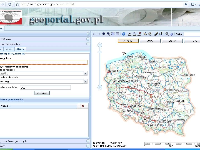200x150 pixels.
Task: Select the zoom in magnifier tool
Action: click(x=104, y=34)
